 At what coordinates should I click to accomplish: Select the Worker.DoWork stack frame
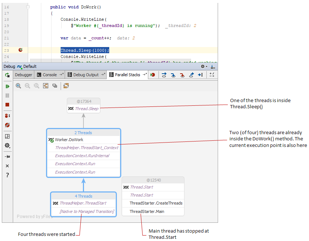tap(69, 140)
